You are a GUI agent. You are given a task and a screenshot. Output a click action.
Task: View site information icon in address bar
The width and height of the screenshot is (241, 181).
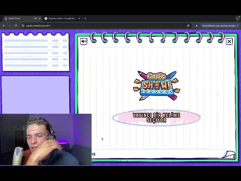pos(23,26)
